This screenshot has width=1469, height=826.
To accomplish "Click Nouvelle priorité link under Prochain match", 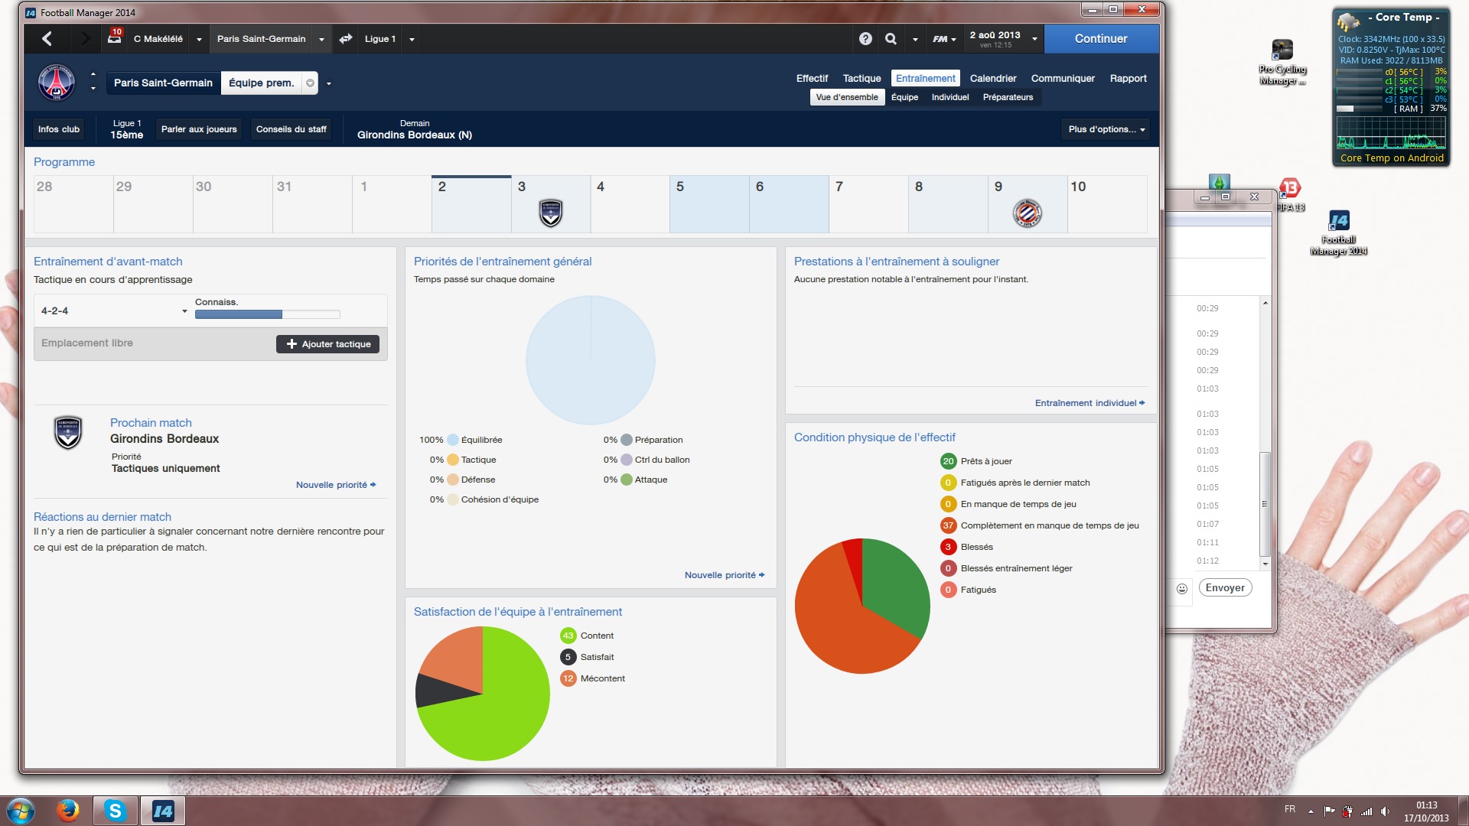I will coord(336,485).
